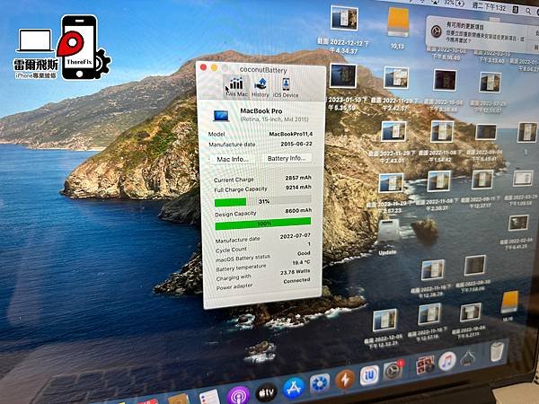The height and width of the screenshot is (404, 539).
Task: Open the orange lightning bolt dock app
Action: pos(345,379)
